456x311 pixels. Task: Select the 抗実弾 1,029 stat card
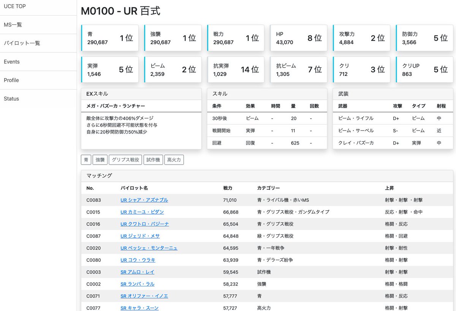pos(236,69)
